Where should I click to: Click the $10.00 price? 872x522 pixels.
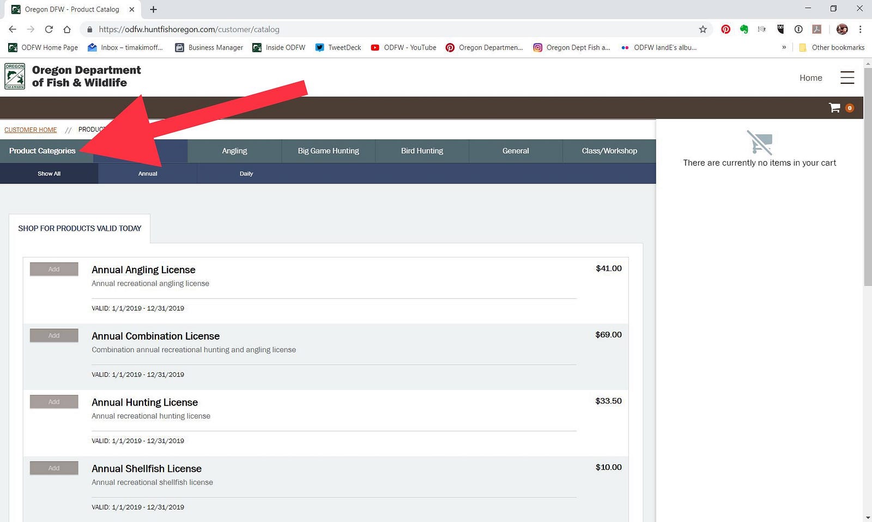608,468
